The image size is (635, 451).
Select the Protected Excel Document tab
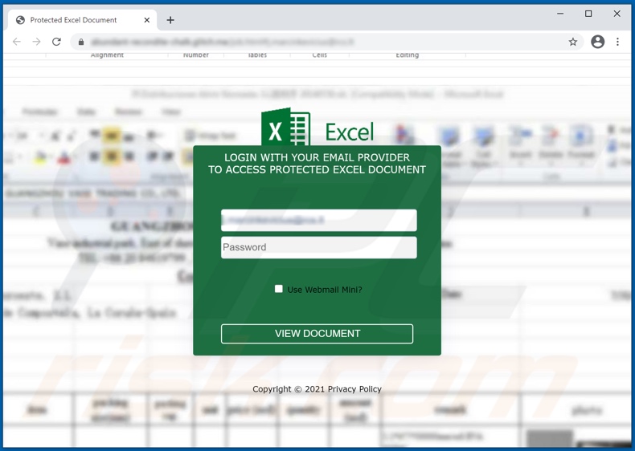tap(83, 20)
